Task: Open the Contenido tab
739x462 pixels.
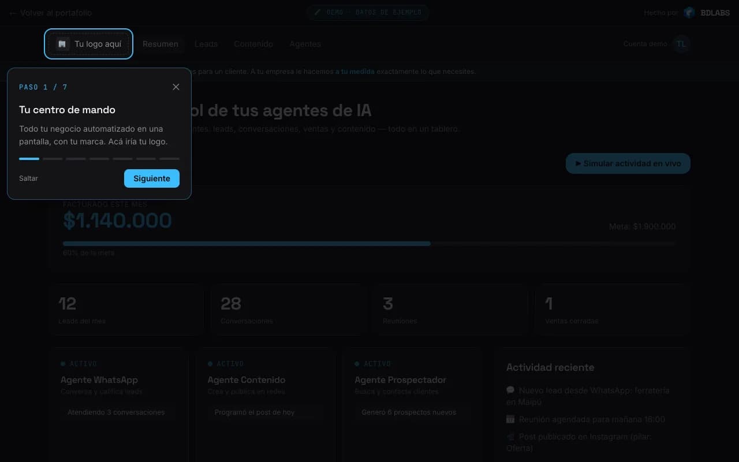Action: click(253, 44)
